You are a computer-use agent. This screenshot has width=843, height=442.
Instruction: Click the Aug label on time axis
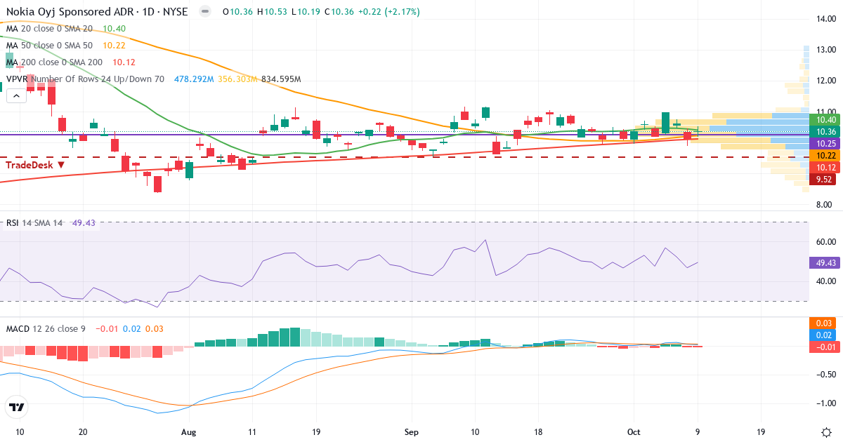[190, 432]
